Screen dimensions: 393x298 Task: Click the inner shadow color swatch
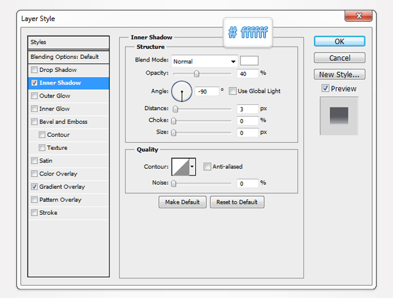click(249, 61)
